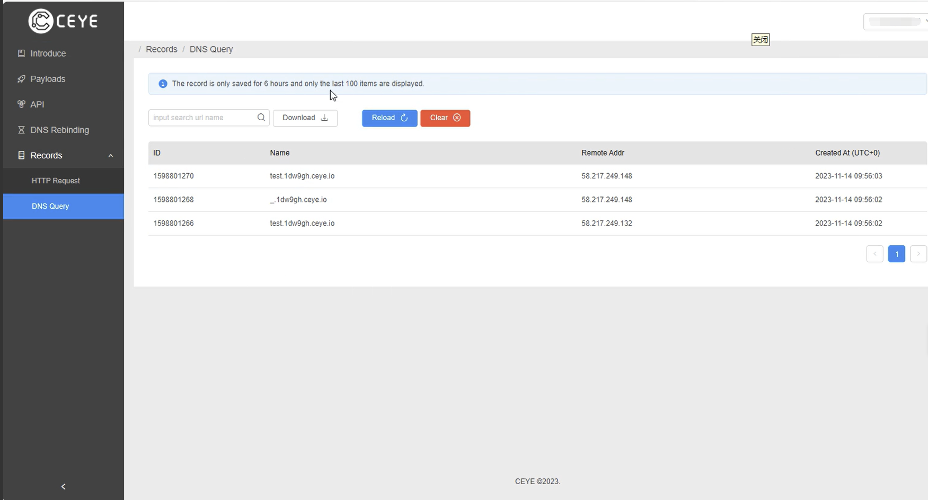
Task: Click the DNS Rebinding hourglass icon
Action: pos(21,130)
